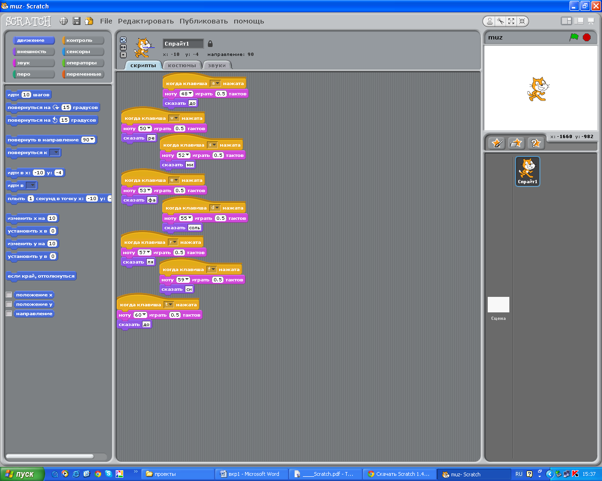Select the внешность block category
602x481 pixels.
pos(34,52)
